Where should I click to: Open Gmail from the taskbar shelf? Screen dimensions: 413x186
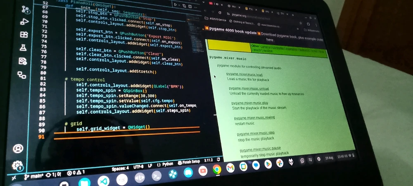230,168
